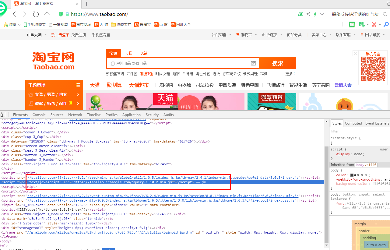Viewport: 390px width, 250px height.
Task: Select input id="J_TBBucket" node
Action: pos(91,205)
